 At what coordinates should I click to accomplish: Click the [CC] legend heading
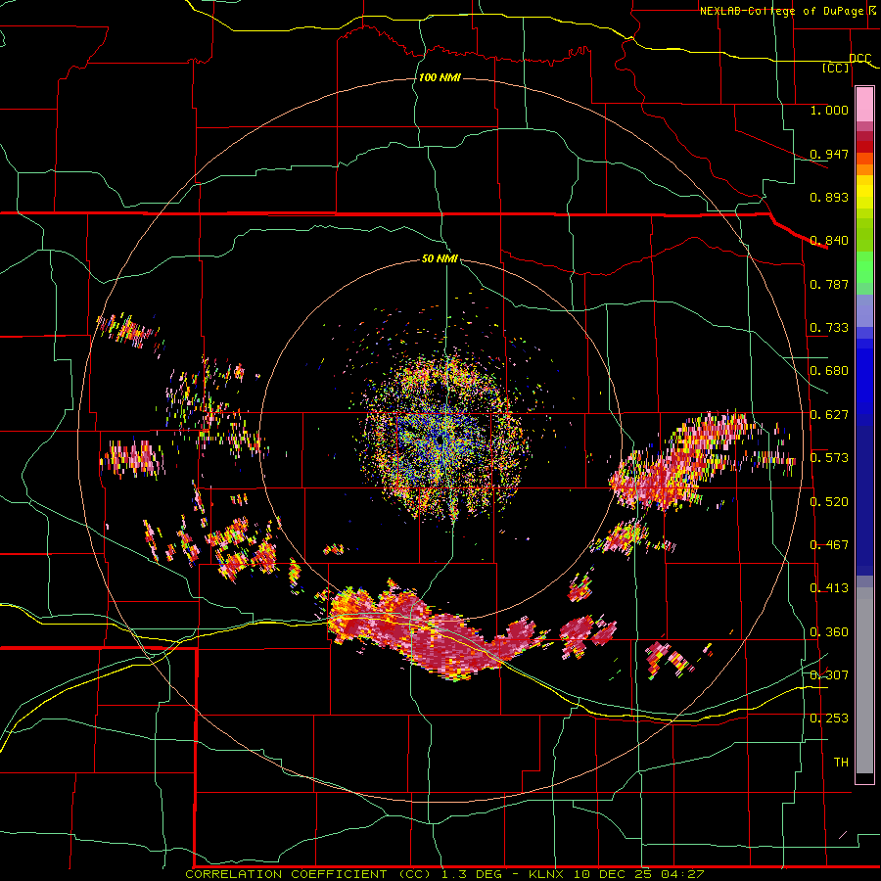click(x=836, y=68)
